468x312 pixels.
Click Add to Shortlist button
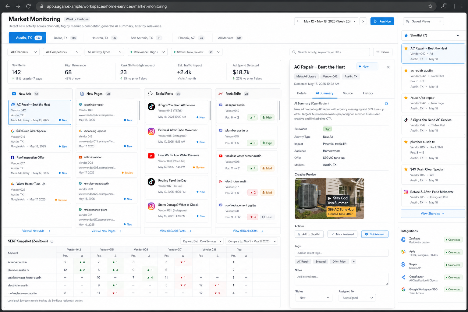(x=309, y=234)
